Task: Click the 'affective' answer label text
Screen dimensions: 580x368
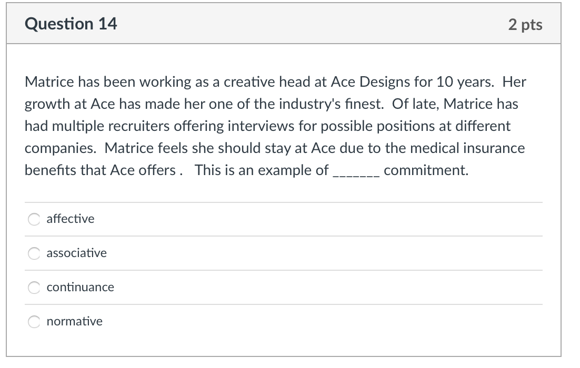Action: [71, 219]
